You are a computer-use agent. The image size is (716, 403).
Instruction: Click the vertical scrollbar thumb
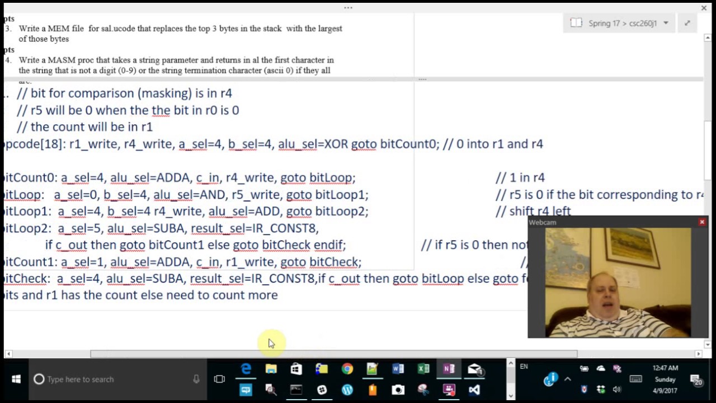pos(708,151)
